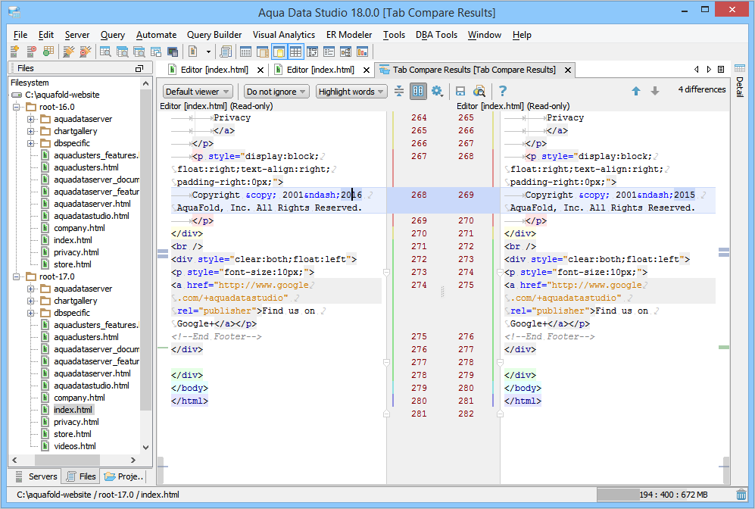Click the plain grid table editor icon
The width and height of the screenshot is (755, 509).
pyautogui.click(x=245, y=52)
